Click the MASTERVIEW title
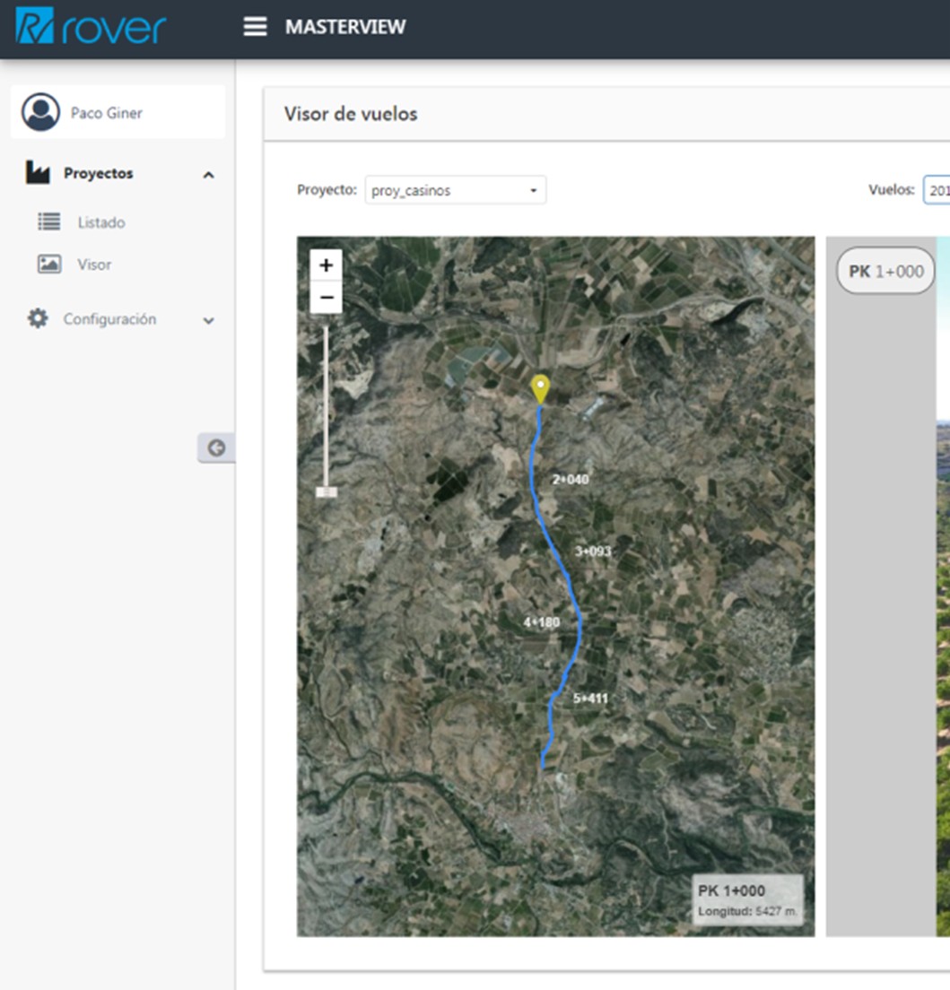Viewport: 950px width, 990px height. (344, 27)
